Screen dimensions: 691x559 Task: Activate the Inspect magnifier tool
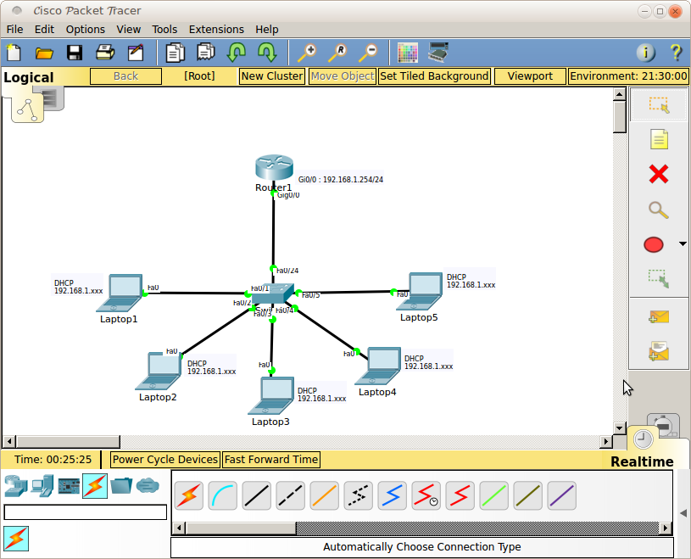(659, 210)
